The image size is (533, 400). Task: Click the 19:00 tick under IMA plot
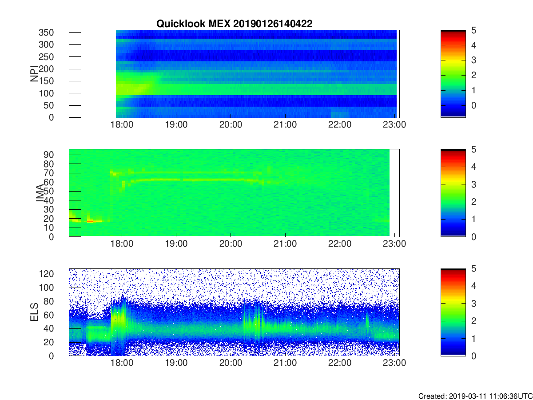pos(176,244)
